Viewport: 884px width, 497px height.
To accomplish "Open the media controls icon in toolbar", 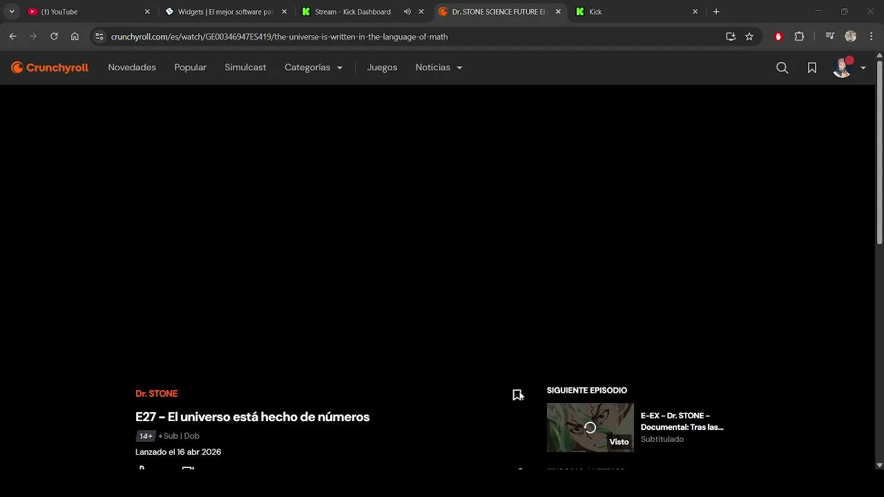I will [x=830, y=37].
